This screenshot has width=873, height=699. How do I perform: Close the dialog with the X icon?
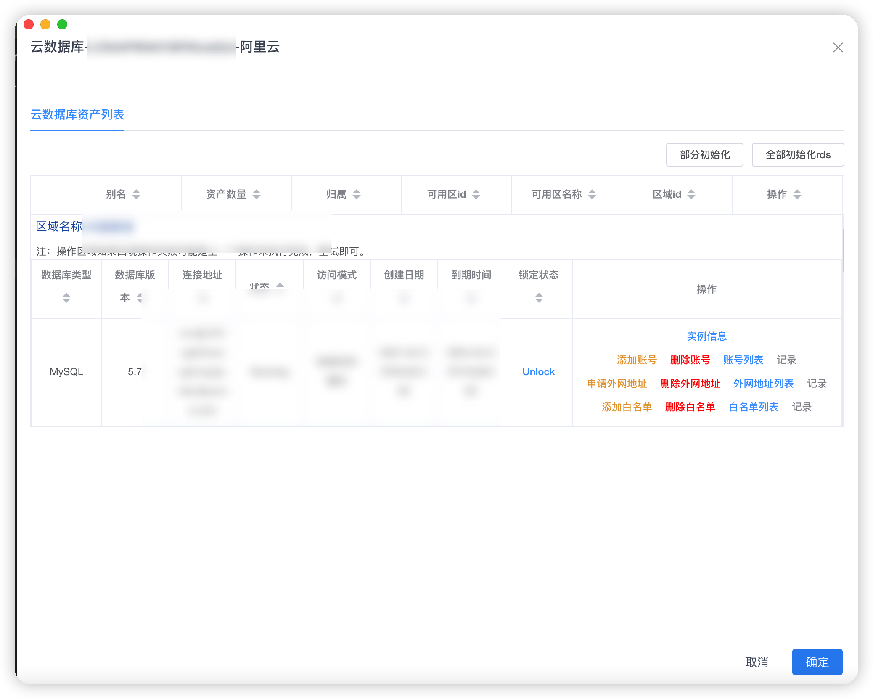click(x=838, y=48)
